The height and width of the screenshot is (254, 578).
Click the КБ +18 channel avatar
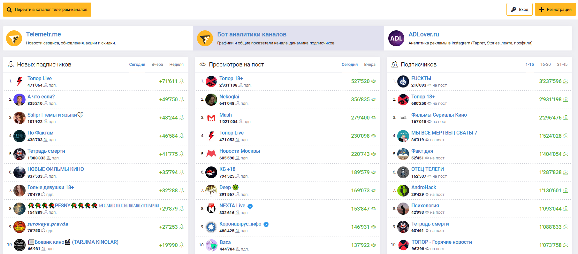click(x=211, y=172)
